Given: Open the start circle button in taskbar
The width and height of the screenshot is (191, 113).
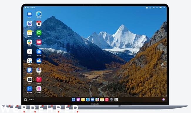Looking at the screenshot, I should (26, 99).
